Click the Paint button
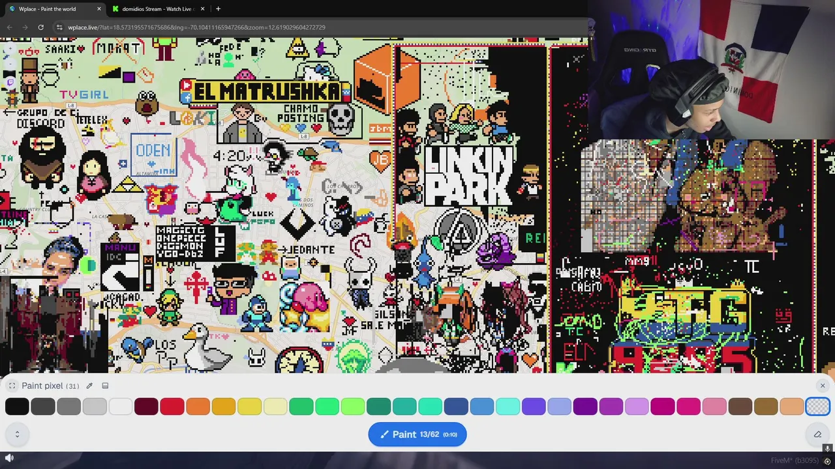 click(x=417, y=434)
